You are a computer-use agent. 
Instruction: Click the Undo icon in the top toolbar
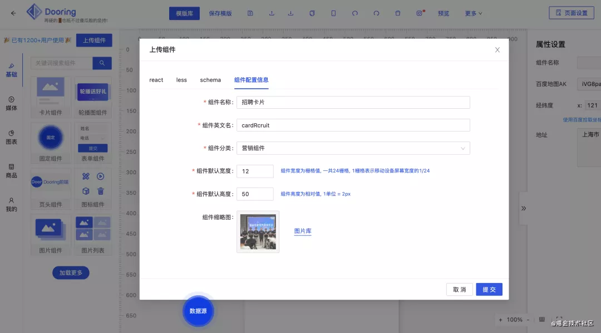354,13
